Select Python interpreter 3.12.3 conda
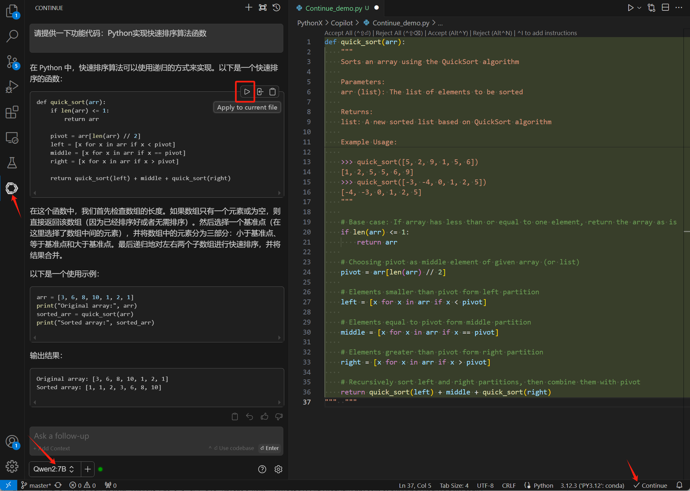 pos(592,485)
